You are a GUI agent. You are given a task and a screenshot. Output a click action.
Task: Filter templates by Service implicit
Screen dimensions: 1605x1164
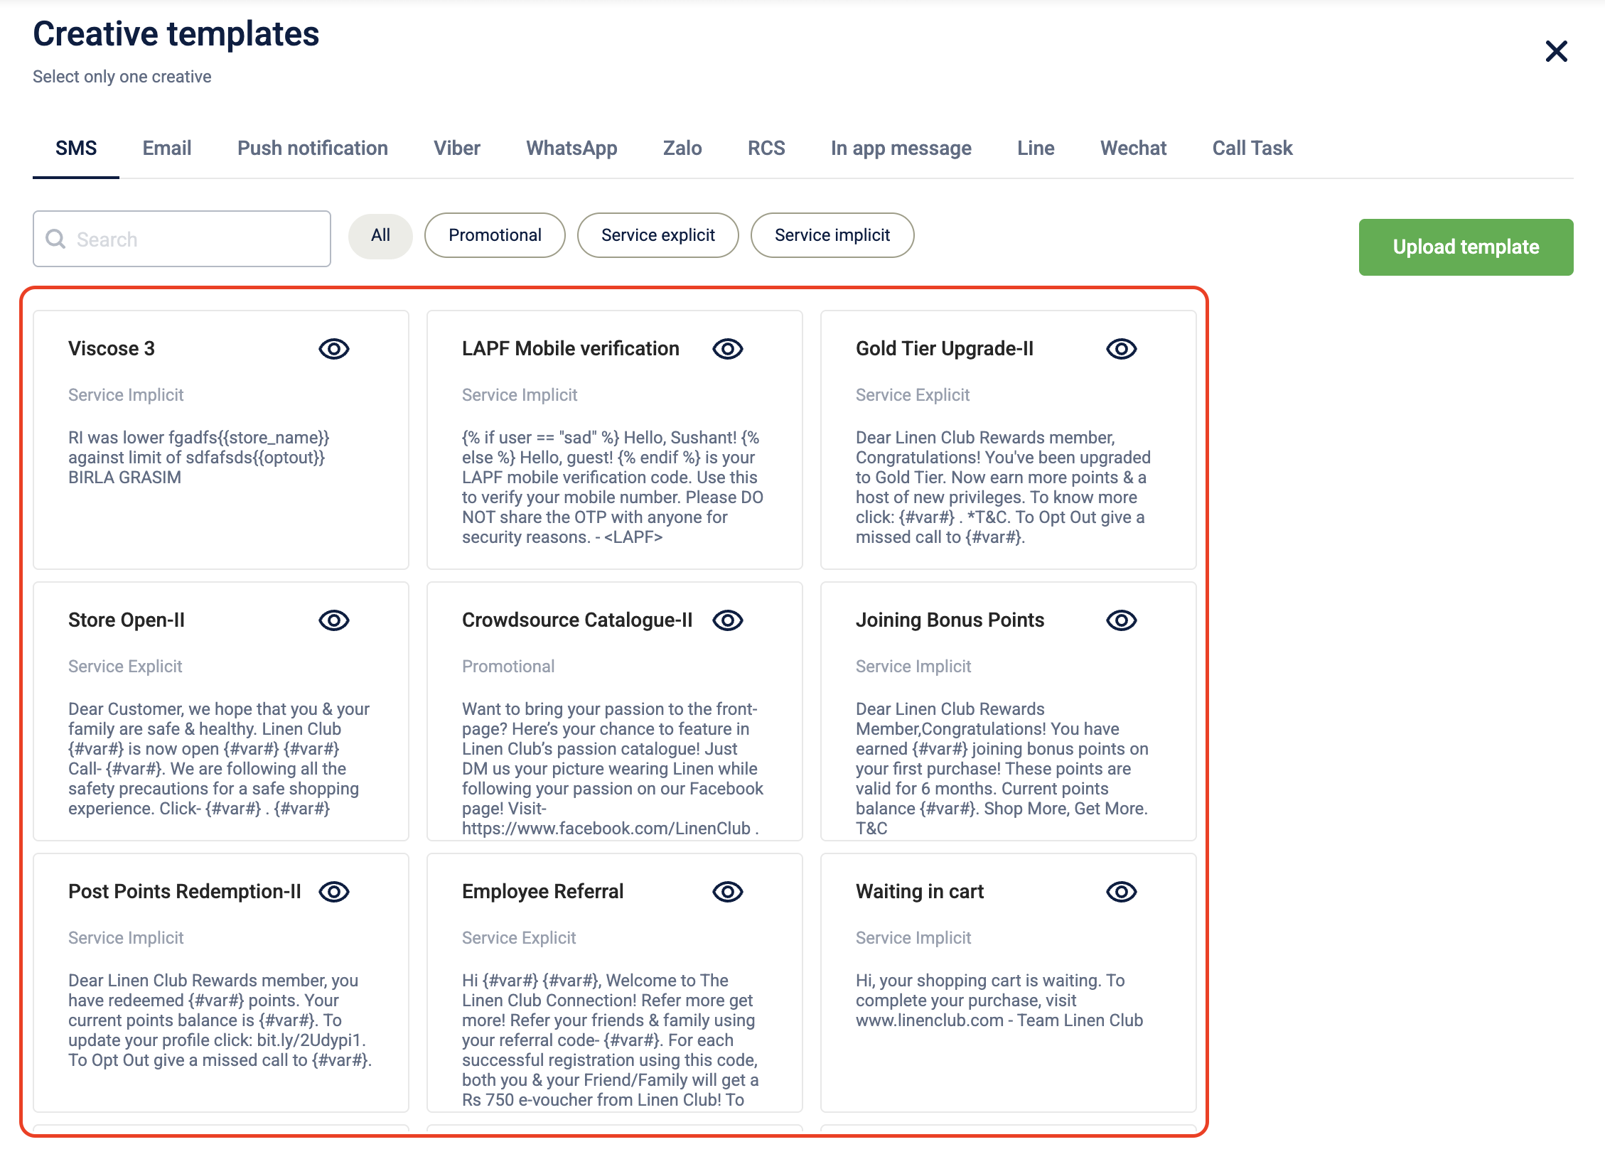coord(832,235)
